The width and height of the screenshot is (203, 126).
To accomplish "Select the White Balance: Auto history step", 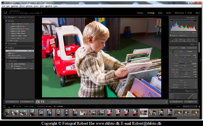I will coord(20,55).
